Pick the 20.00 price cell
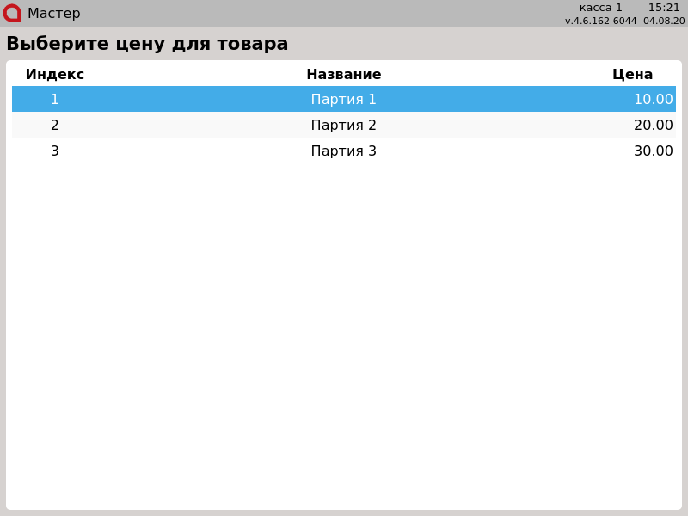Image resolution: width=688 pixels, height=516 pixels. click(653, 125)
